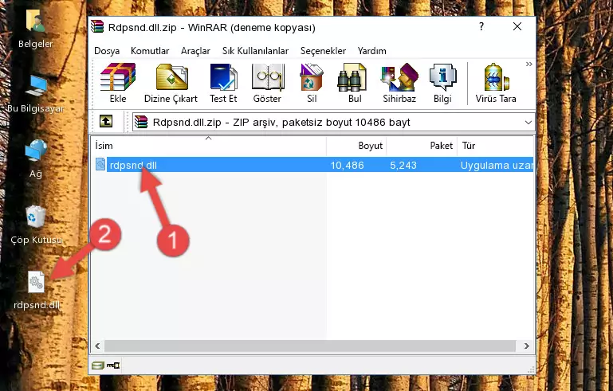Image resolution: width=613 pixels, height=391 pixels.
Task: Open the Yardım menu
Action: pos(371,51)
